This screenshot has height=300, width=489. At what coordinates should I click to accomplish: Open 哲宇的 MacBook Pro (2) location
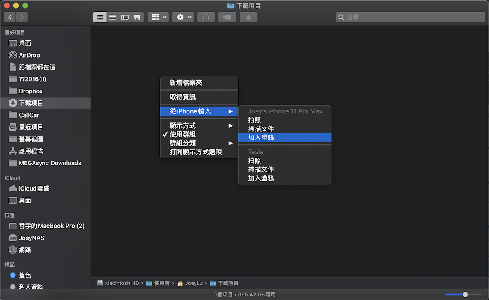pos(45,226)
